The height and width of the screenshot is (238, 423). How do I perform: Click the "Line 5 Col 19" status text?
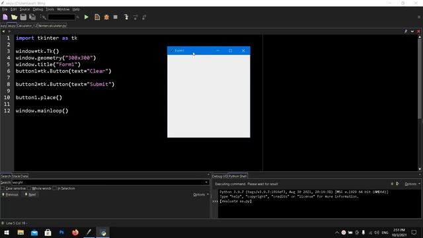tap(16, 223)
